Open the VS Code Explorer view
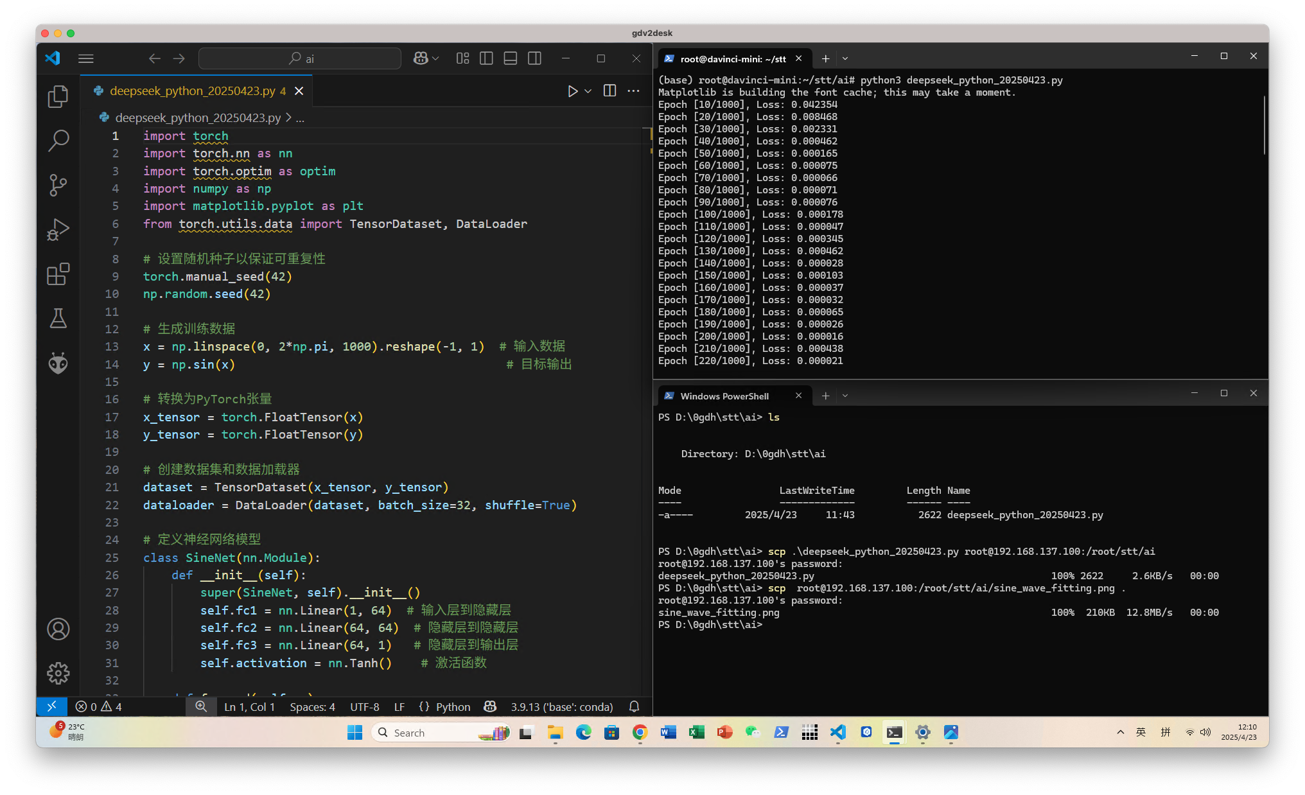 coord(58,96)
